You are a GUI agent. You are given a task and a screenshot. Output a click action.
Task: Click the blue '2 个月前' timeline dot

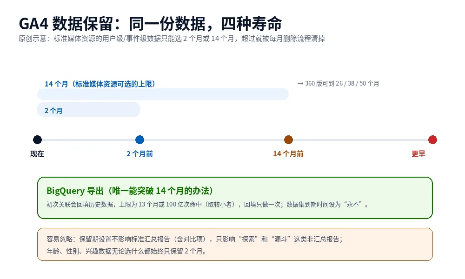139,139
